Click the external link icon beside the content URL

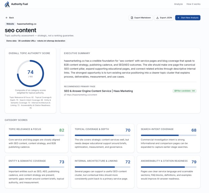(65, 95)
